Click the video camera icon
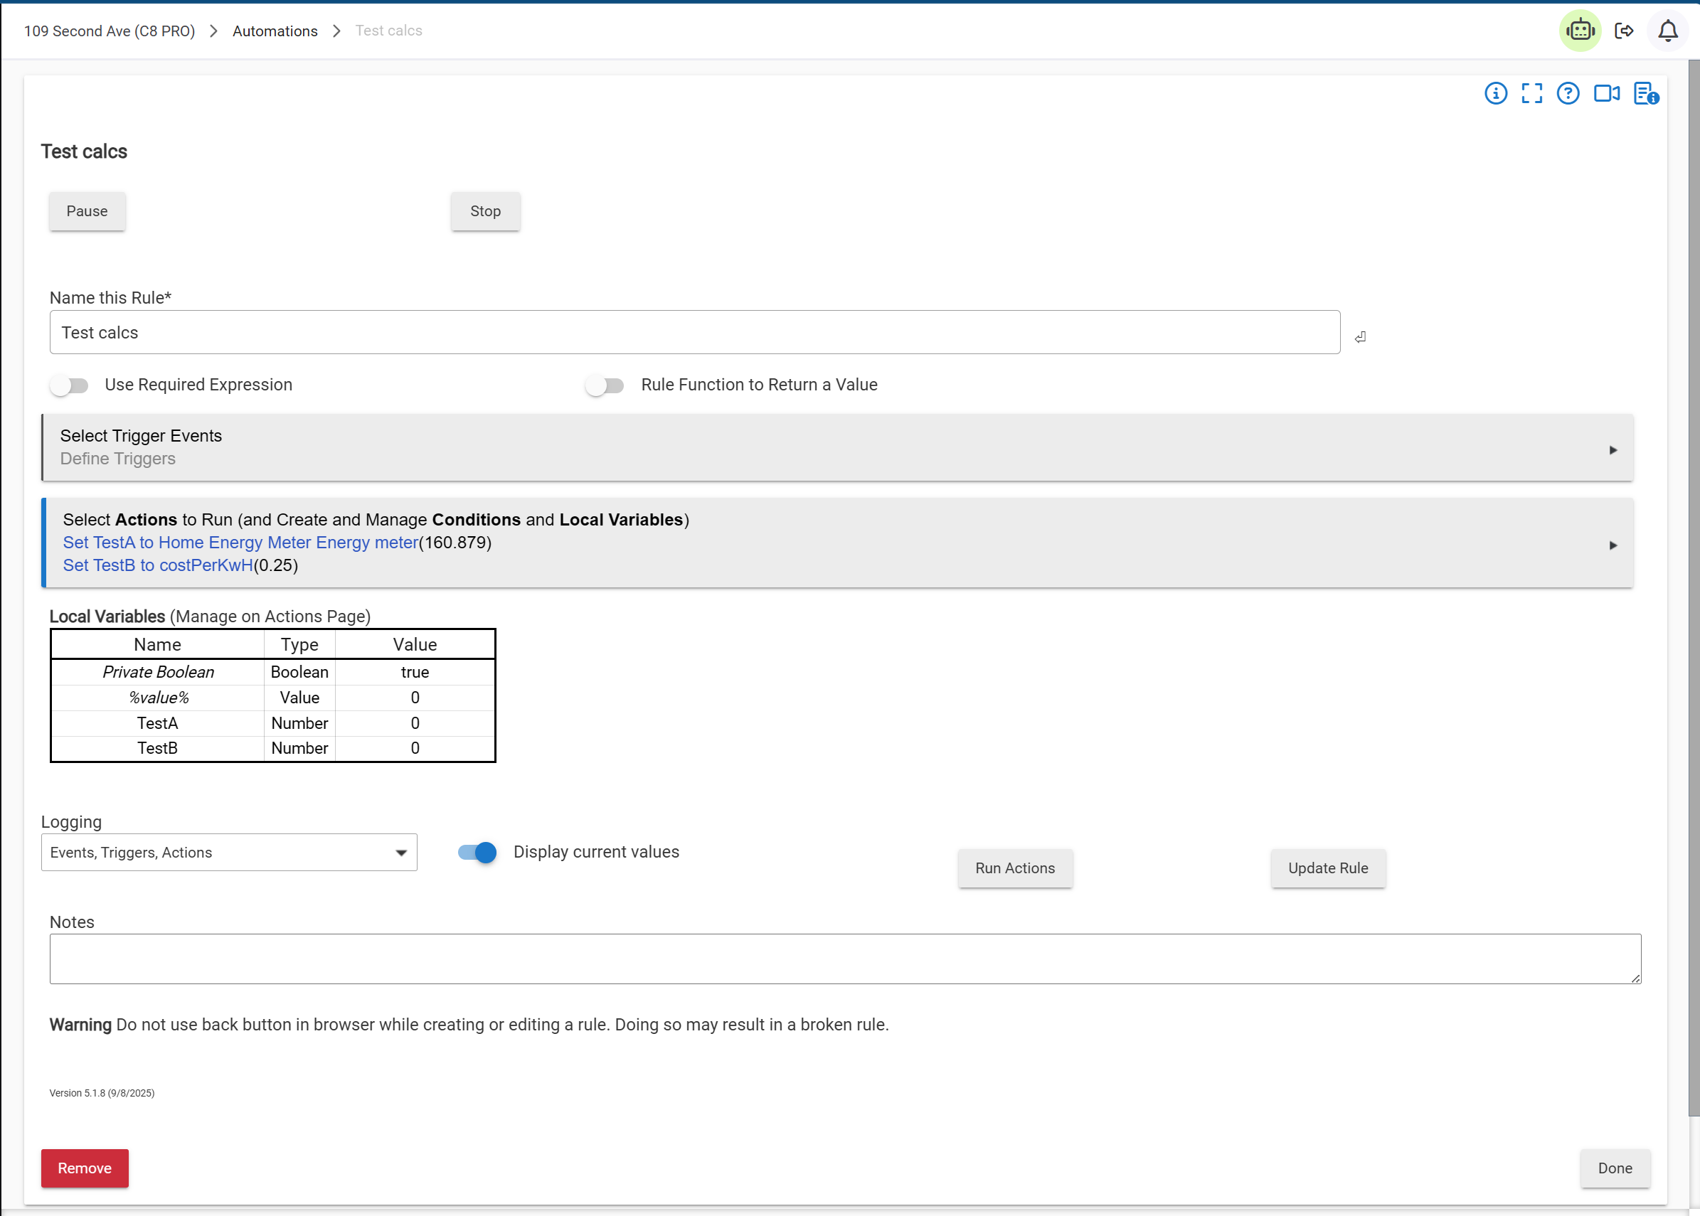The image size is (1700, 1216). pos(1606,94)
